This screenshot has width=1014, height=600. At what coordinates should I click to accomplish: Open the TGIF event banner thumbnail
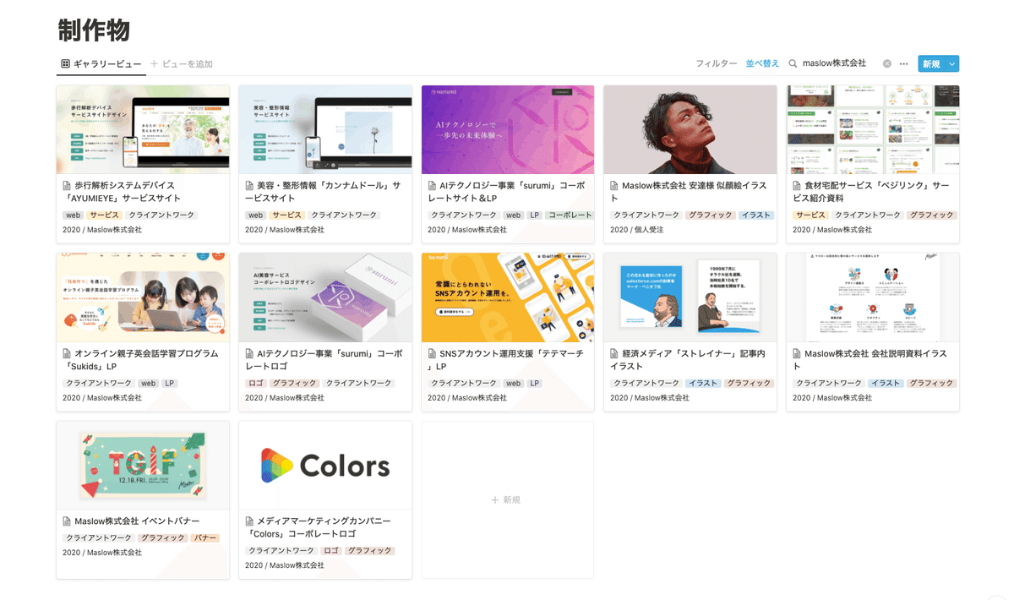pyautogui.click(x=143, y=466)
